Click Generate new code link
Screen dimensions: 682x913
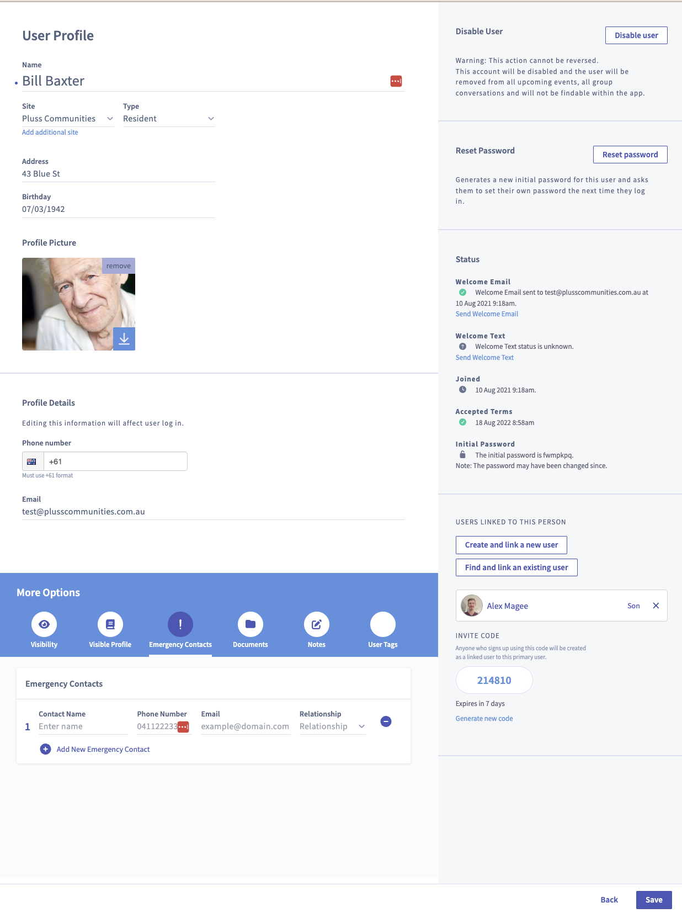[484, 719]
